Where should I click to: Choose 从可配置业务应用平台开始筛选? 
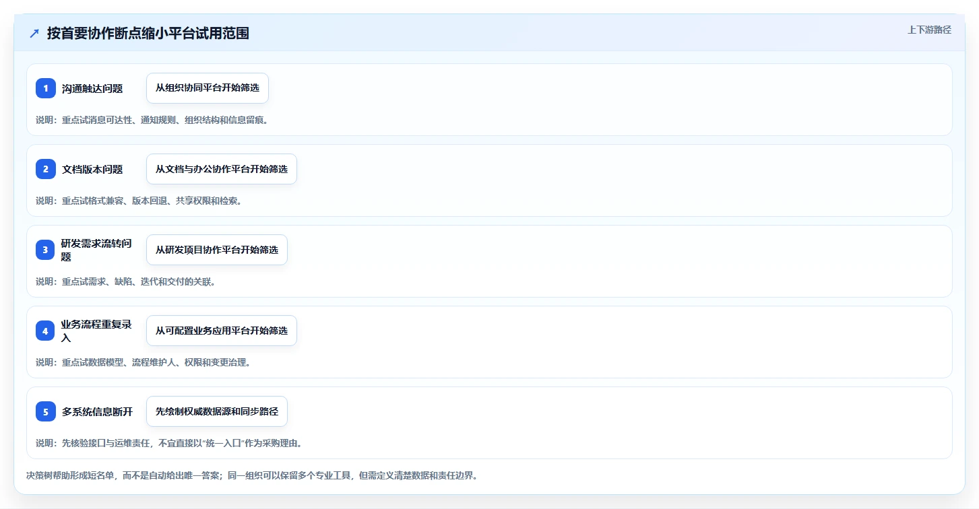pos(222,331)
